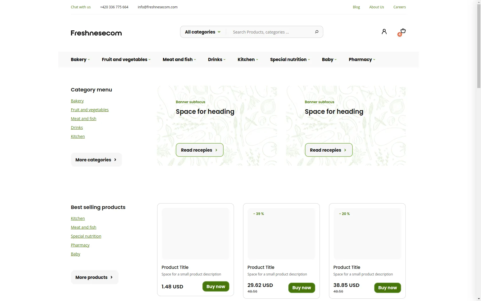Open the Fruit and vegetables dropdown

pos(126,60)
